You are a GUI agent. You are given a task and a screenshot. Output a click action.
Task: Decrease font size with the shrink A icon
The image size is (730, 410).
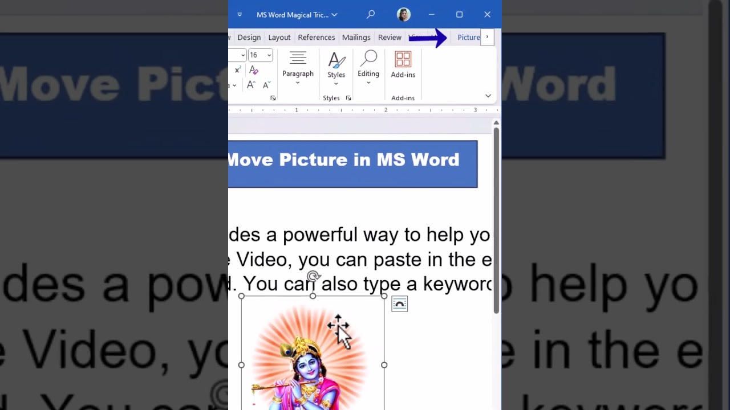[266, 85]
